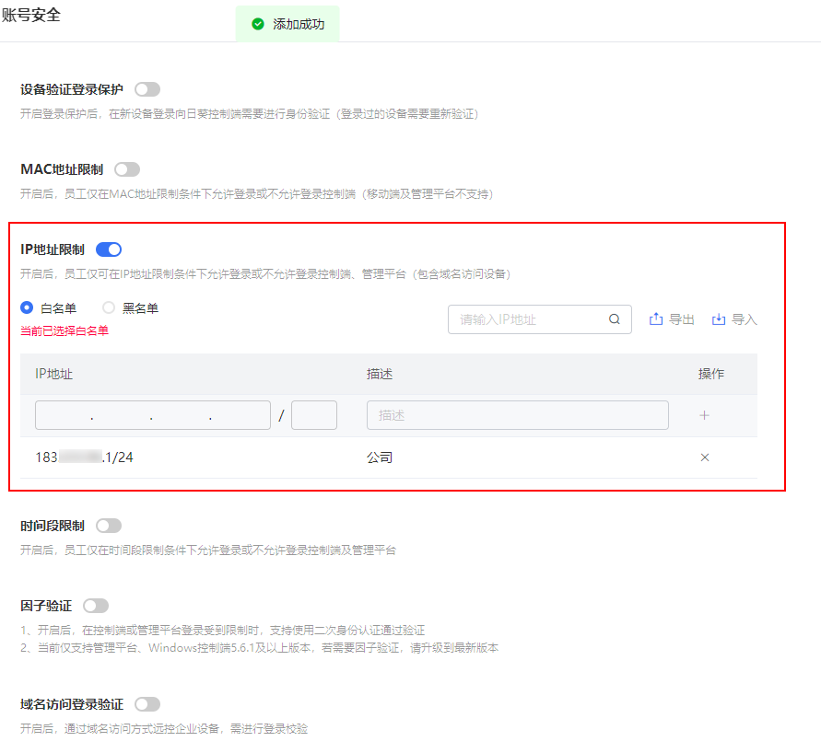This screenshot has height=753, width=821.
Task: Click the 公司 description cell
Action: (x=380, y=458)
